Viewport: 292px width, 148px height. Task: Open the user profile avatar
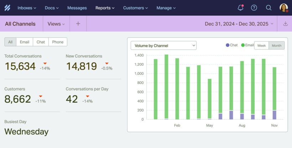click(x=283, y=7)
